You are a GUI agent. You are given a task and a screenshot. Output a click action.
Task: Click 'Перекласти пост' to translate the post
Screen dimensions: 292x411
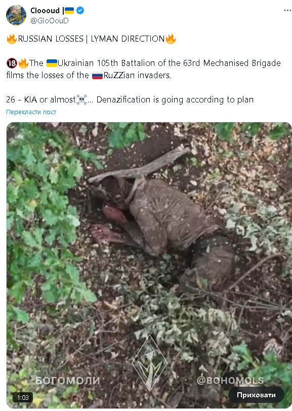(x=31, y=112)
